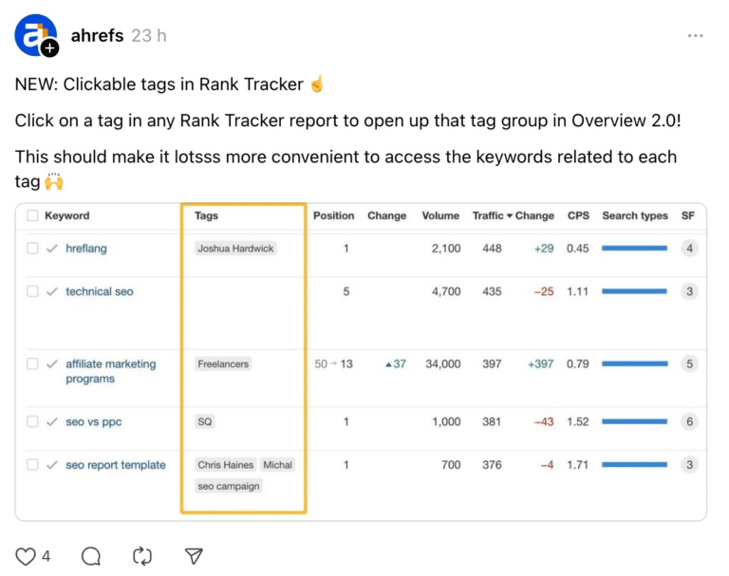Share post via paper plane icon

pos(193,555)
